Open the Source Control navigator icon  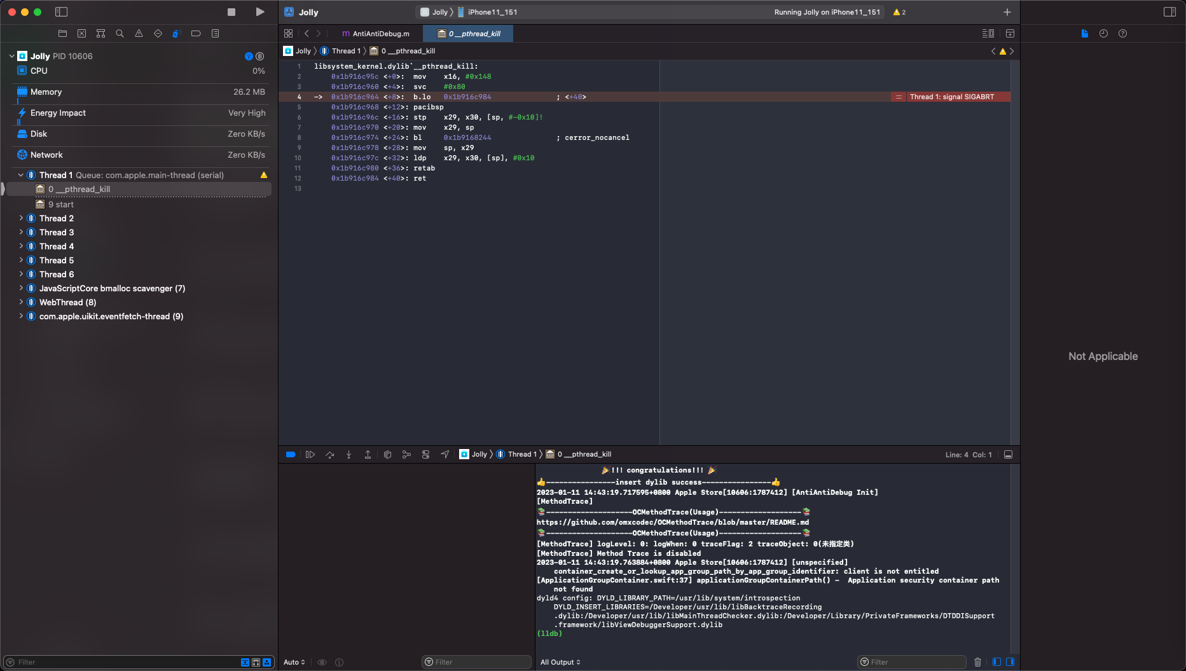pyautogui.click(x=81, y=34)
